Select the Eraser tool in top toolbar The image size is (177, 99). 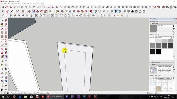point(7,11)
